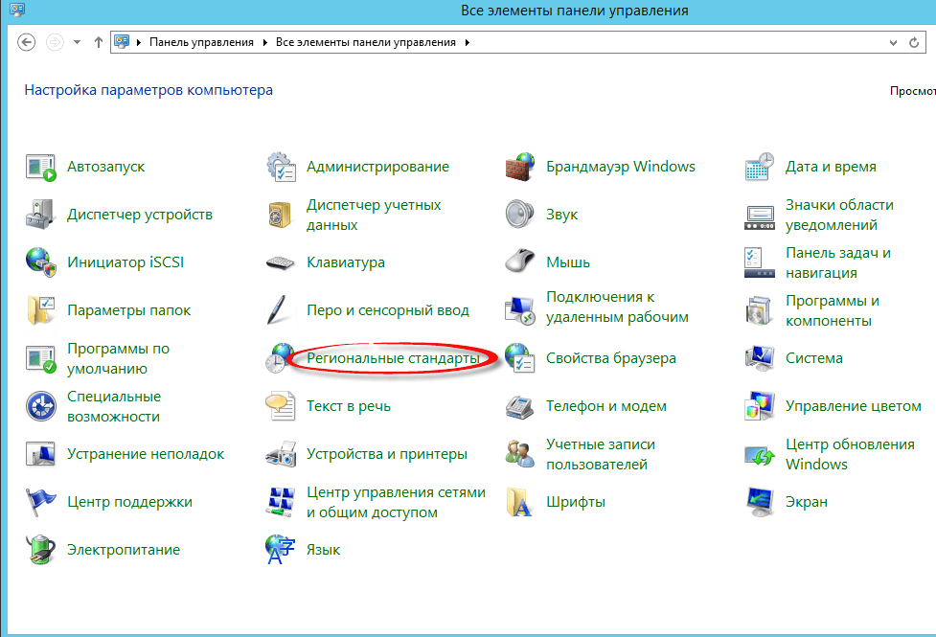
Task: Click the Подключения к удаленным рабочим icon
Action: click(520, 310)
